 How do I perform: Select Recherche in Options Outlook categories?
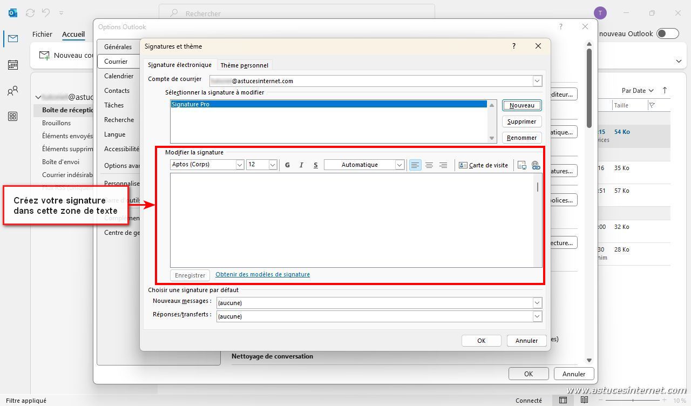119,120
